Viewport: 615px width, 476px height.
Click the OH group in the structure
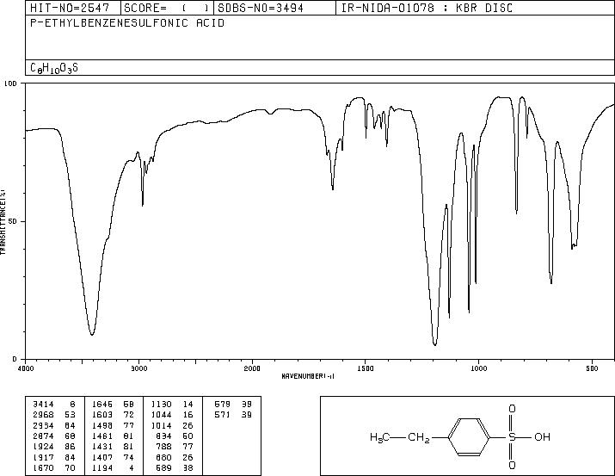click(x=543, y=437)
